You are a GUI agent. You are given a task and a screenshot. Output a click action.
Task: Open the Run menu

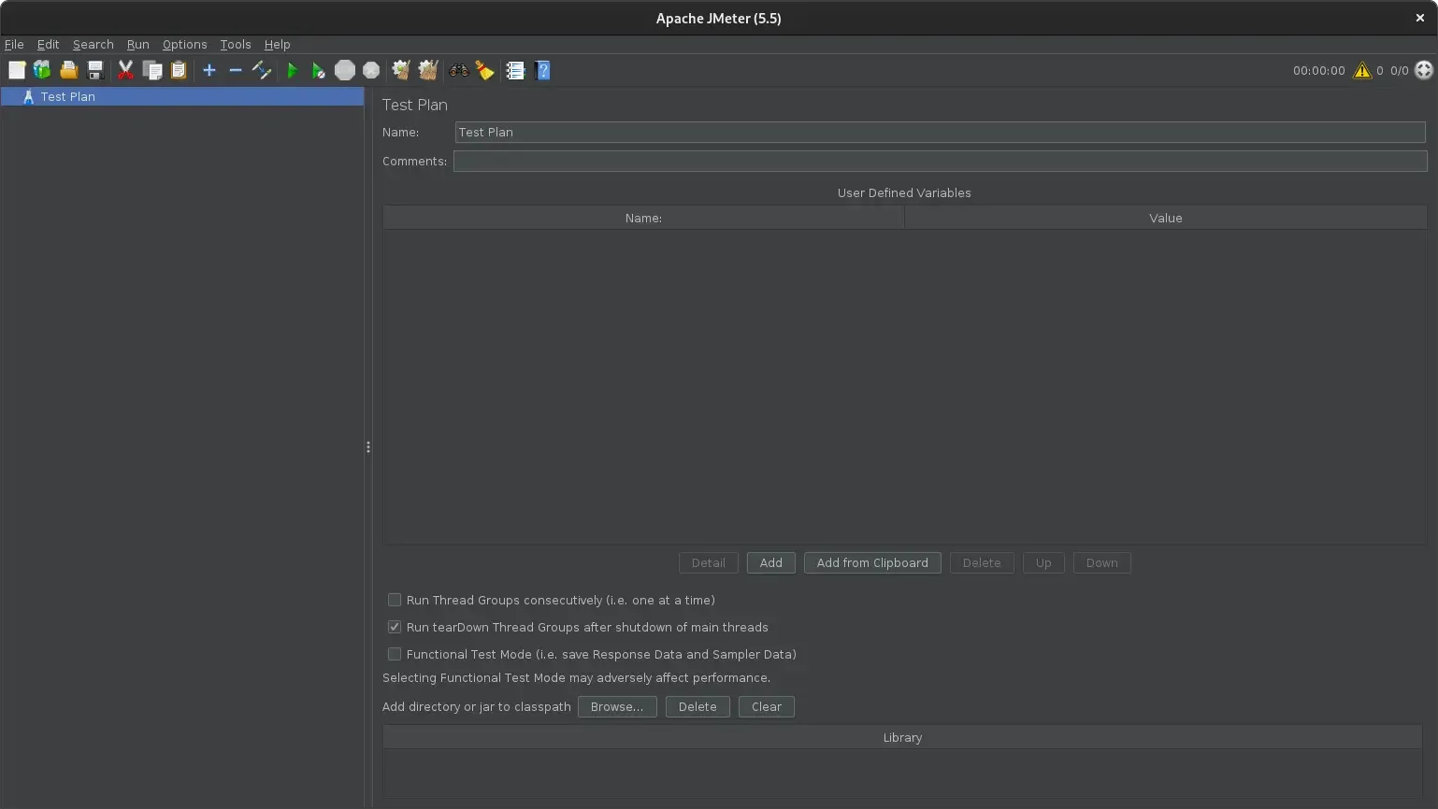tap(137, 44)
